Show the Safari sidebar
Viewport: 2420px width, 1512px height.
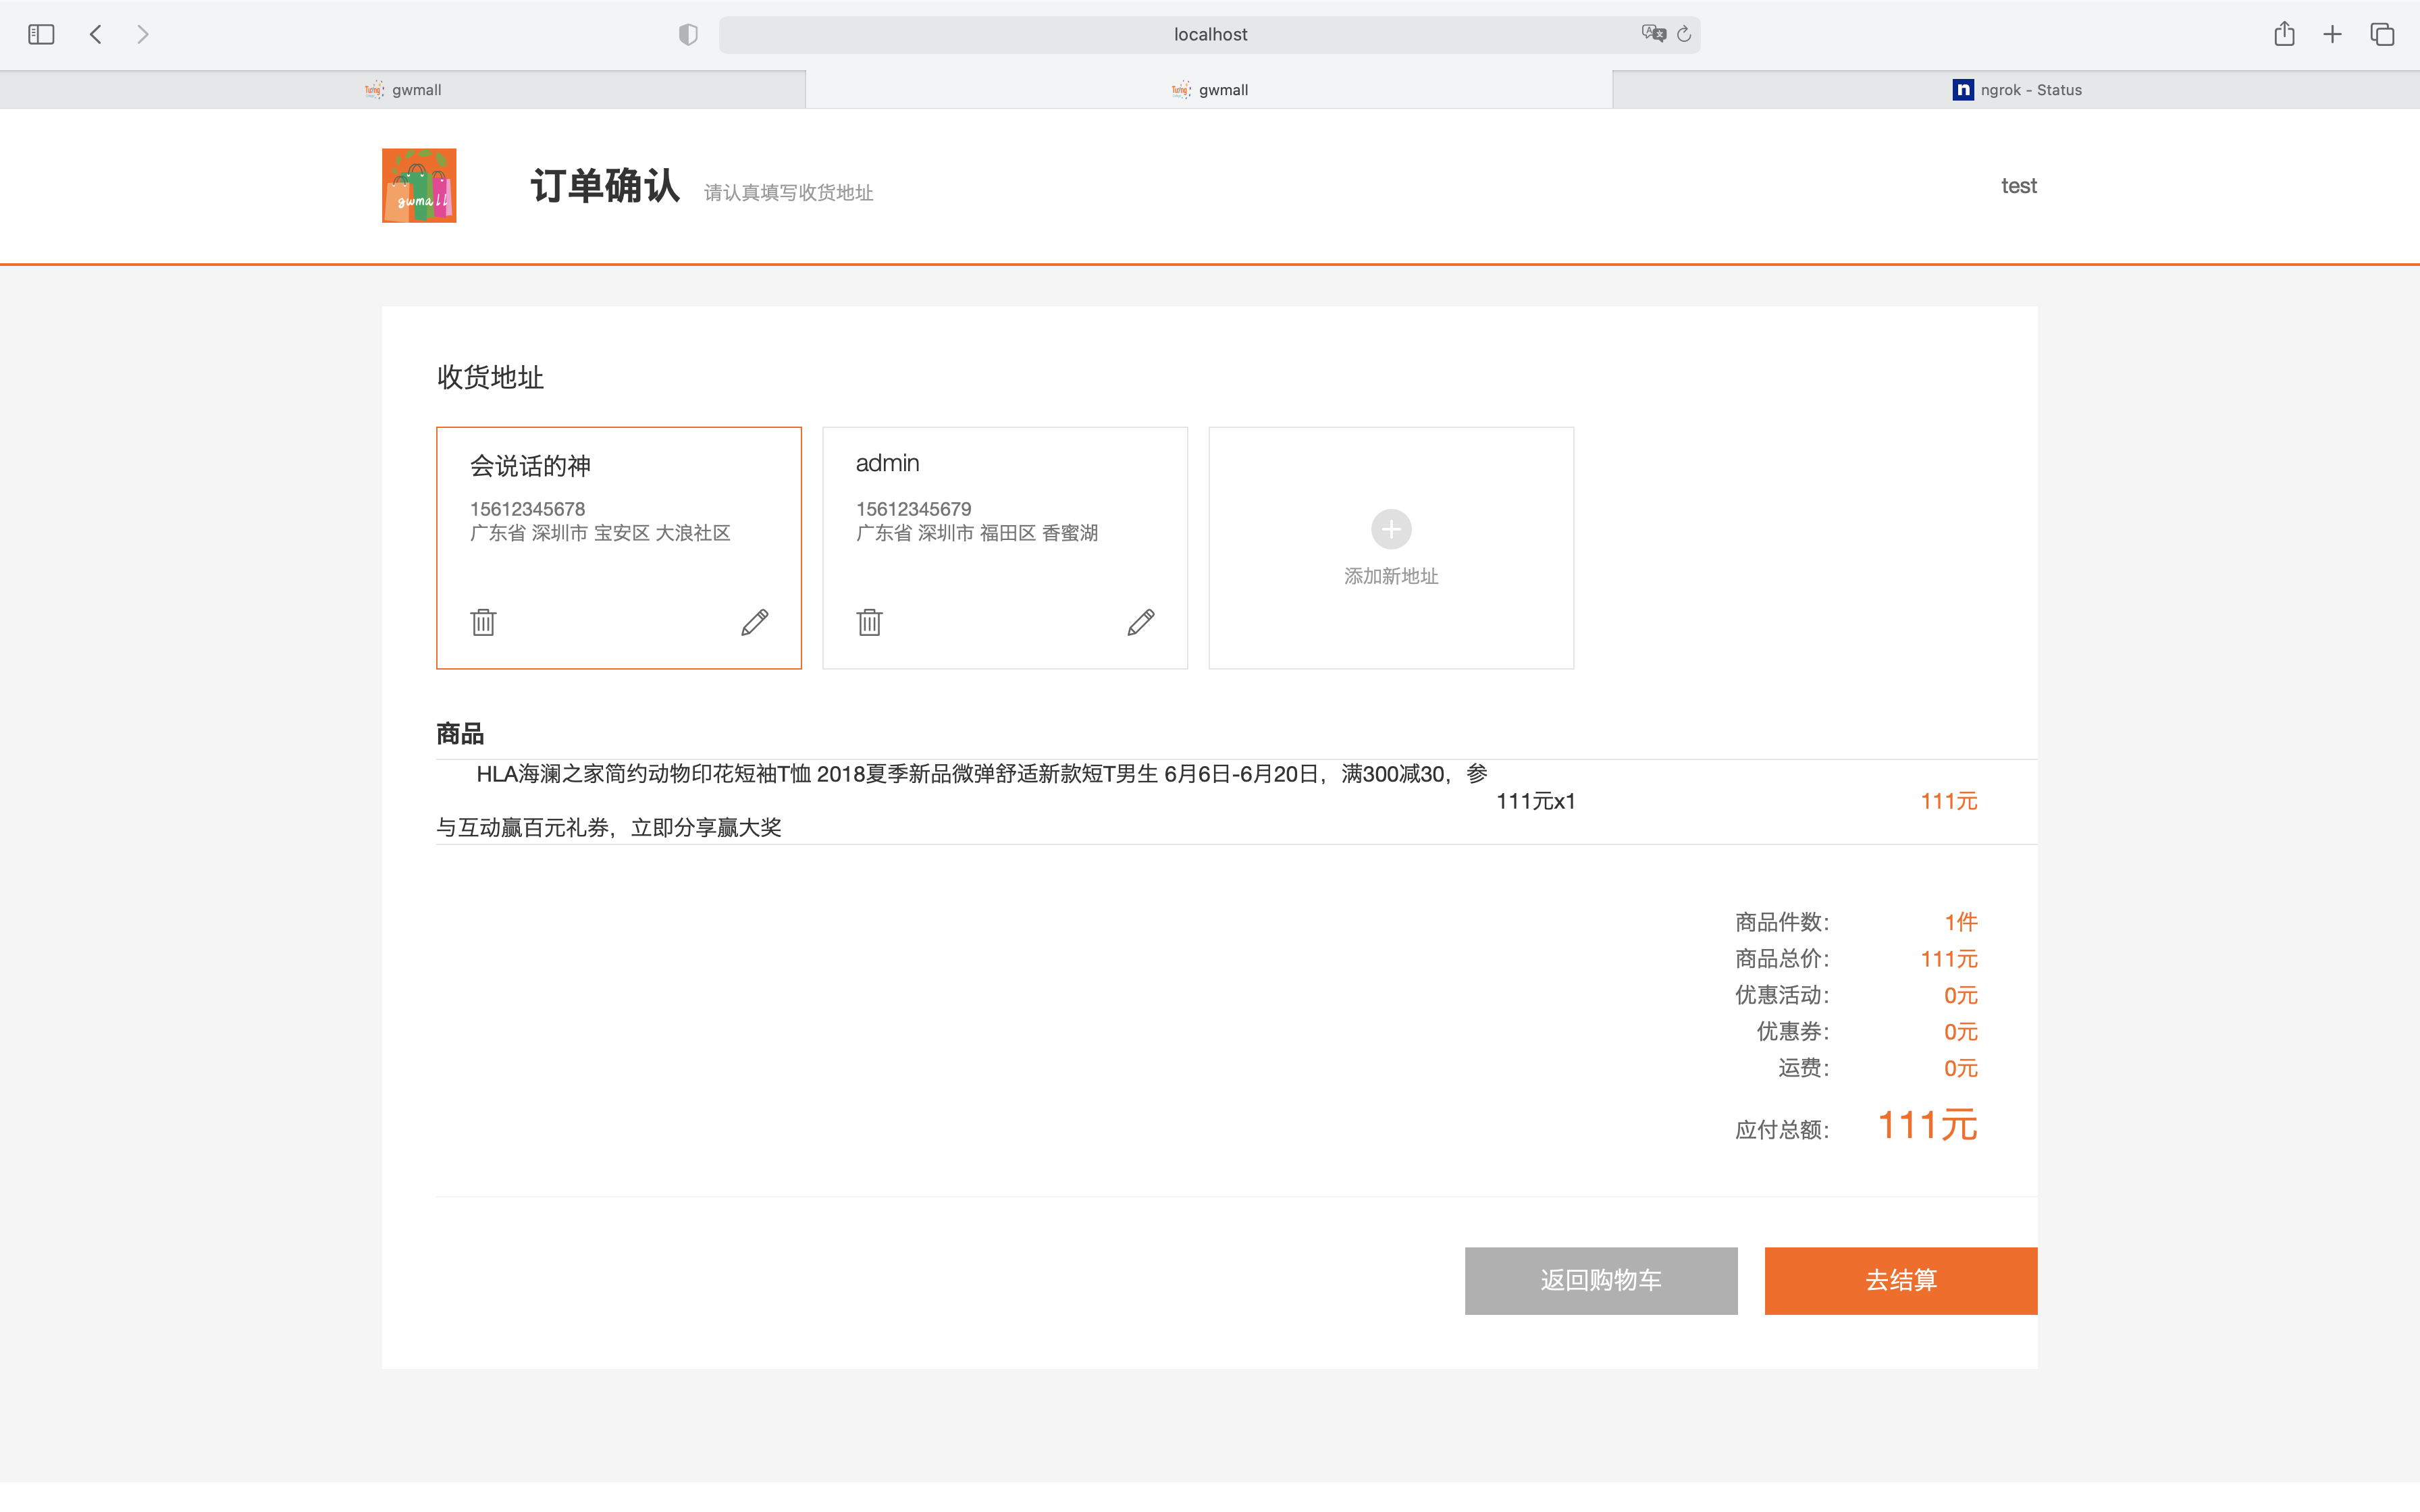pos(41,34)
